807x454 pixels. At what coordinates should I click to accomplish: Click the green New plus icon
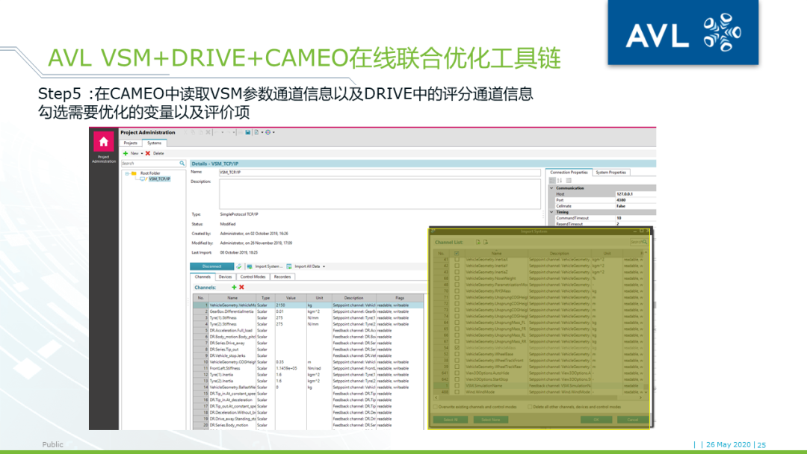[126, 153]
